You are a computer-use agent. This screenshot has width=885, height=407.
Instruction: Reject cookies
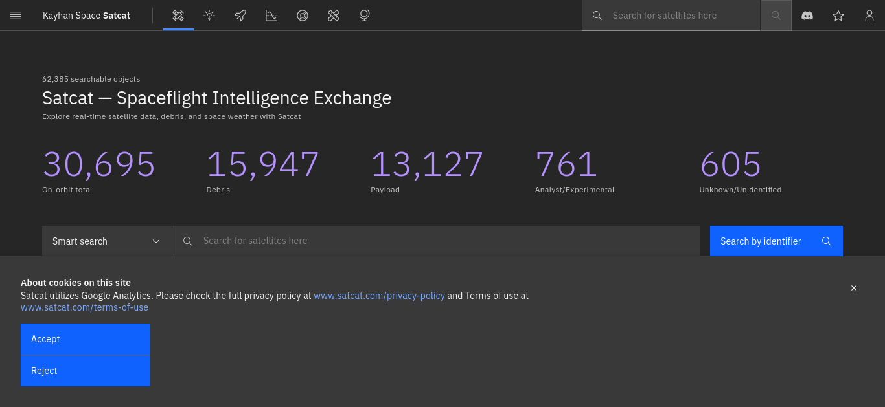coord(86,371)
